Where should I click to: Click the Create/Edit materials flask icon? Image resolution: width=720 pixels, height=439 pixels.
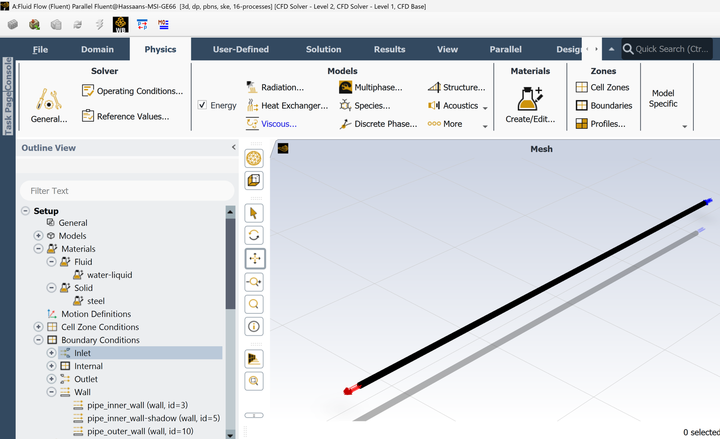530,99
